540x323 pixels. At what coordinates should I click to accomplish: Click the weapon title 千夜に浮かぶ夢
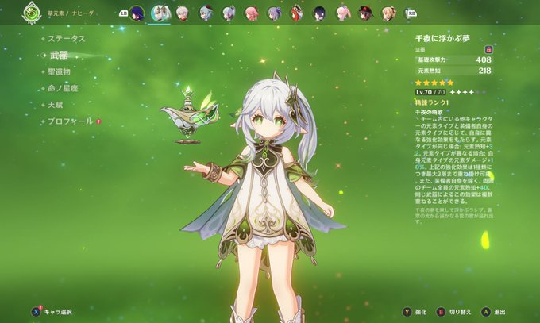click(442, 38)
